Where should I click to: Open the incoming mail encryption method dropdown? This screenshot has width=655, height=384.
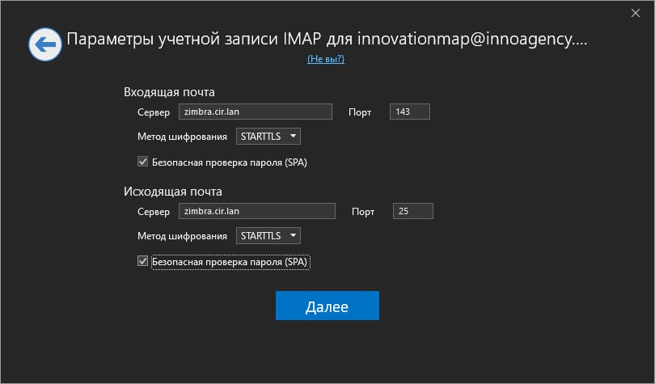click(x=268, y=137)
